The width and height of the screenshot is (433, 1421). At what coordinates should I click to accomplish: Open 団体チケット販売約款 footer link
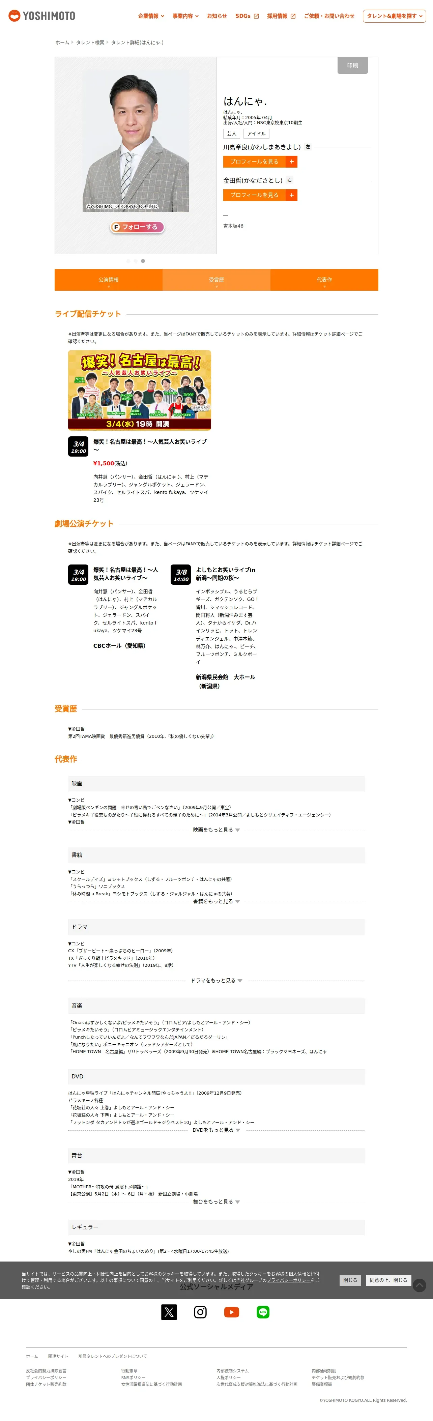(46, 1384)
